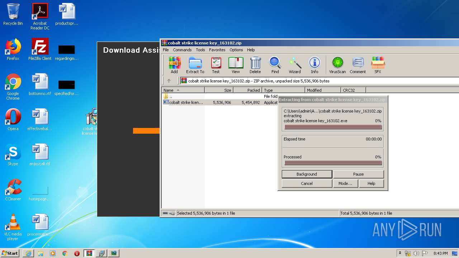Image resolution: width=459 pixels, height=258 pixels.
Task: Open the Comment toolbar icon
Action: pos(358,65)
